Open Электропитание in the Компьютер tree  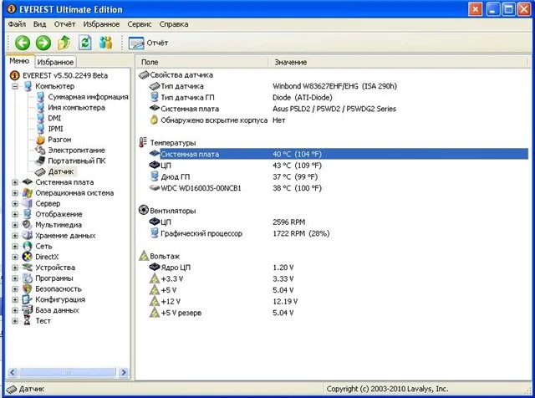[x=74, y=150]
